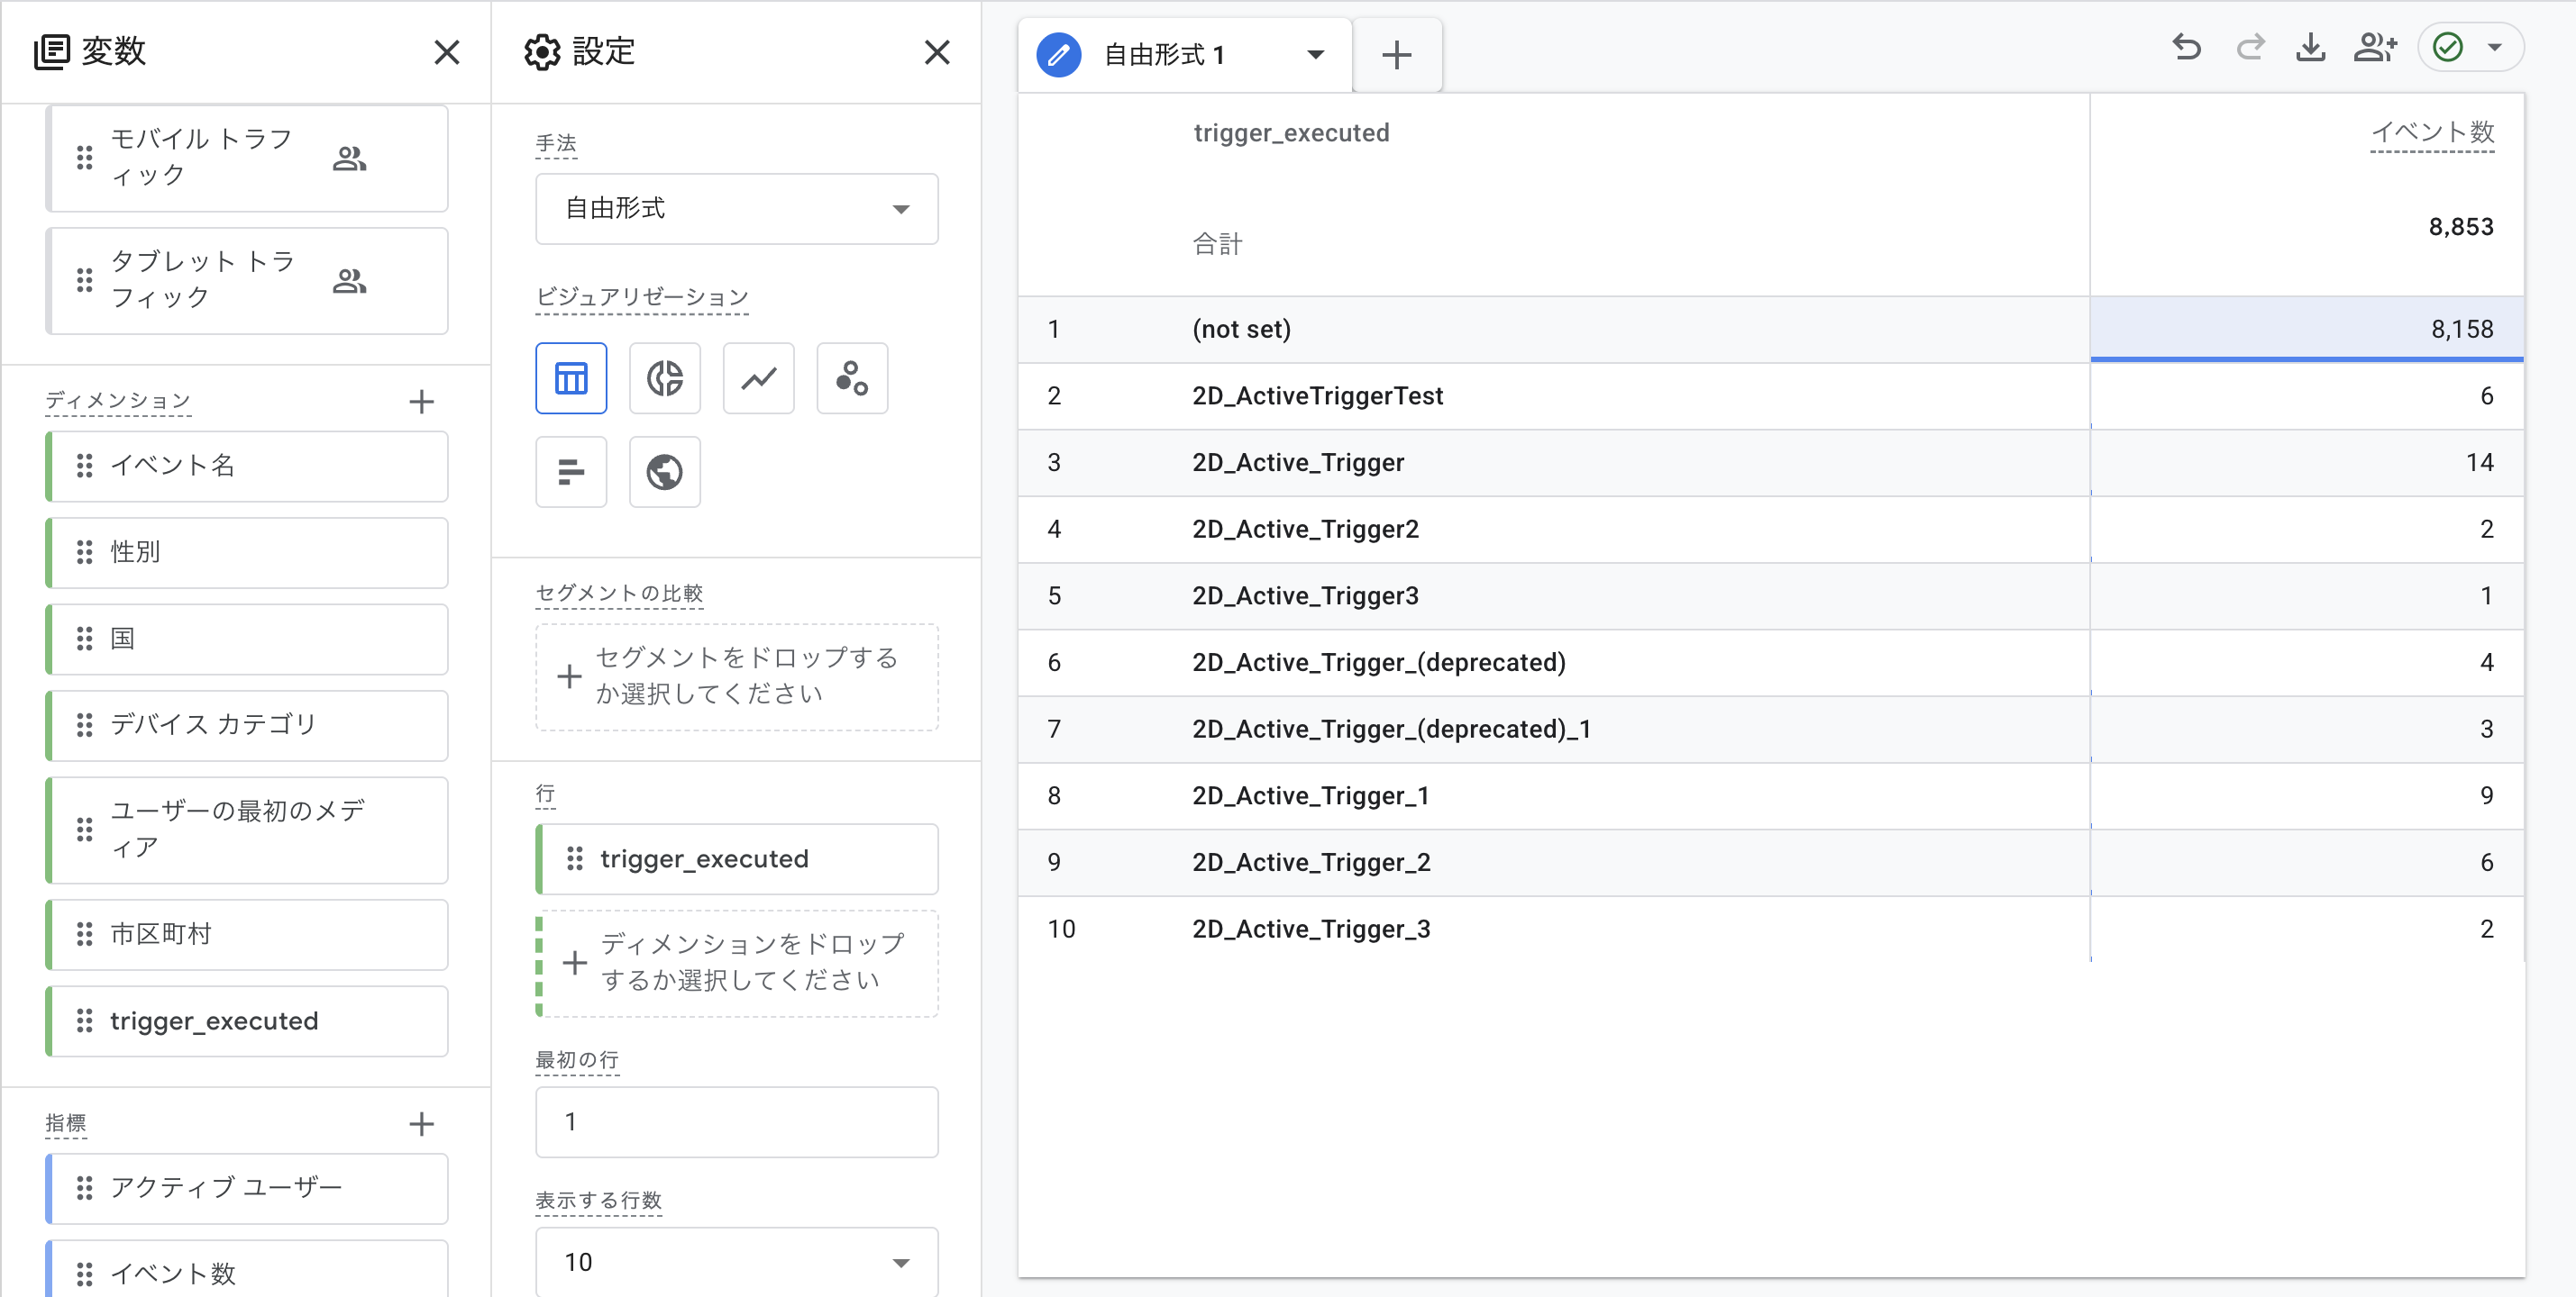Viewport: 2576px width, 1297px height.
Task: Open the 自由形式 1 tab dropdown arrow
Action: click(x=1316, y=55)
